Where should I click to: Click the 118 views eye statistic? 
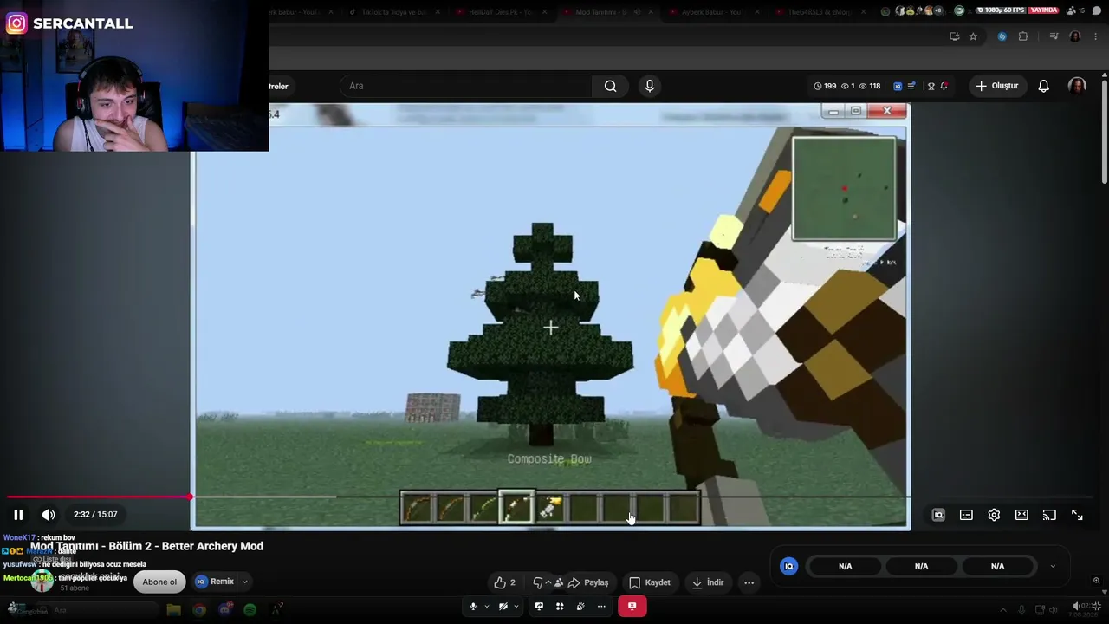coord(870,86)
